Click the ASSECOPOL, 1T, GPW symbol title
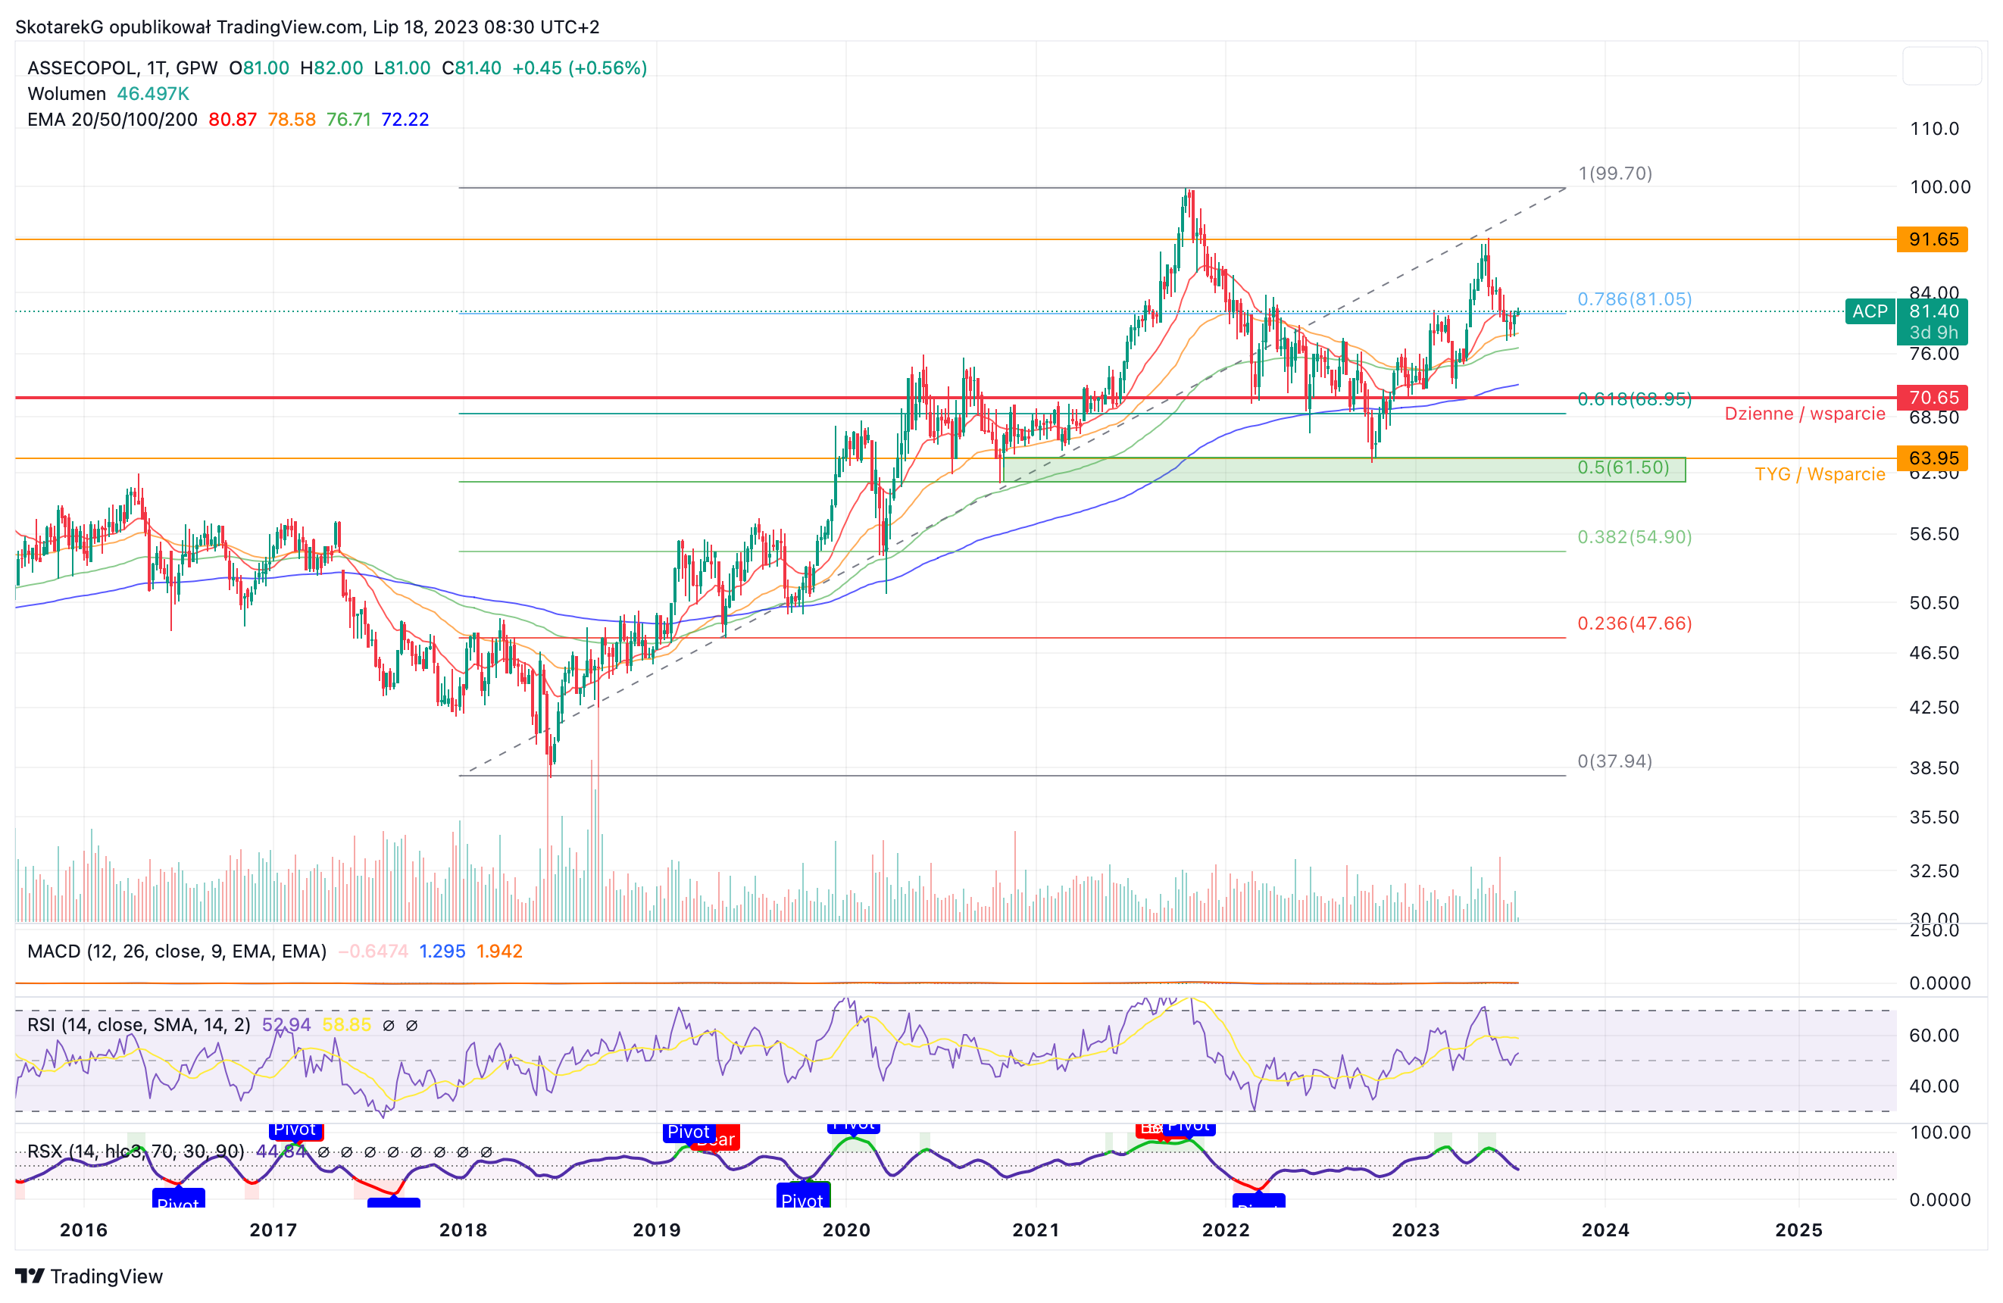2003x1303 pixels. click(122, 68)
